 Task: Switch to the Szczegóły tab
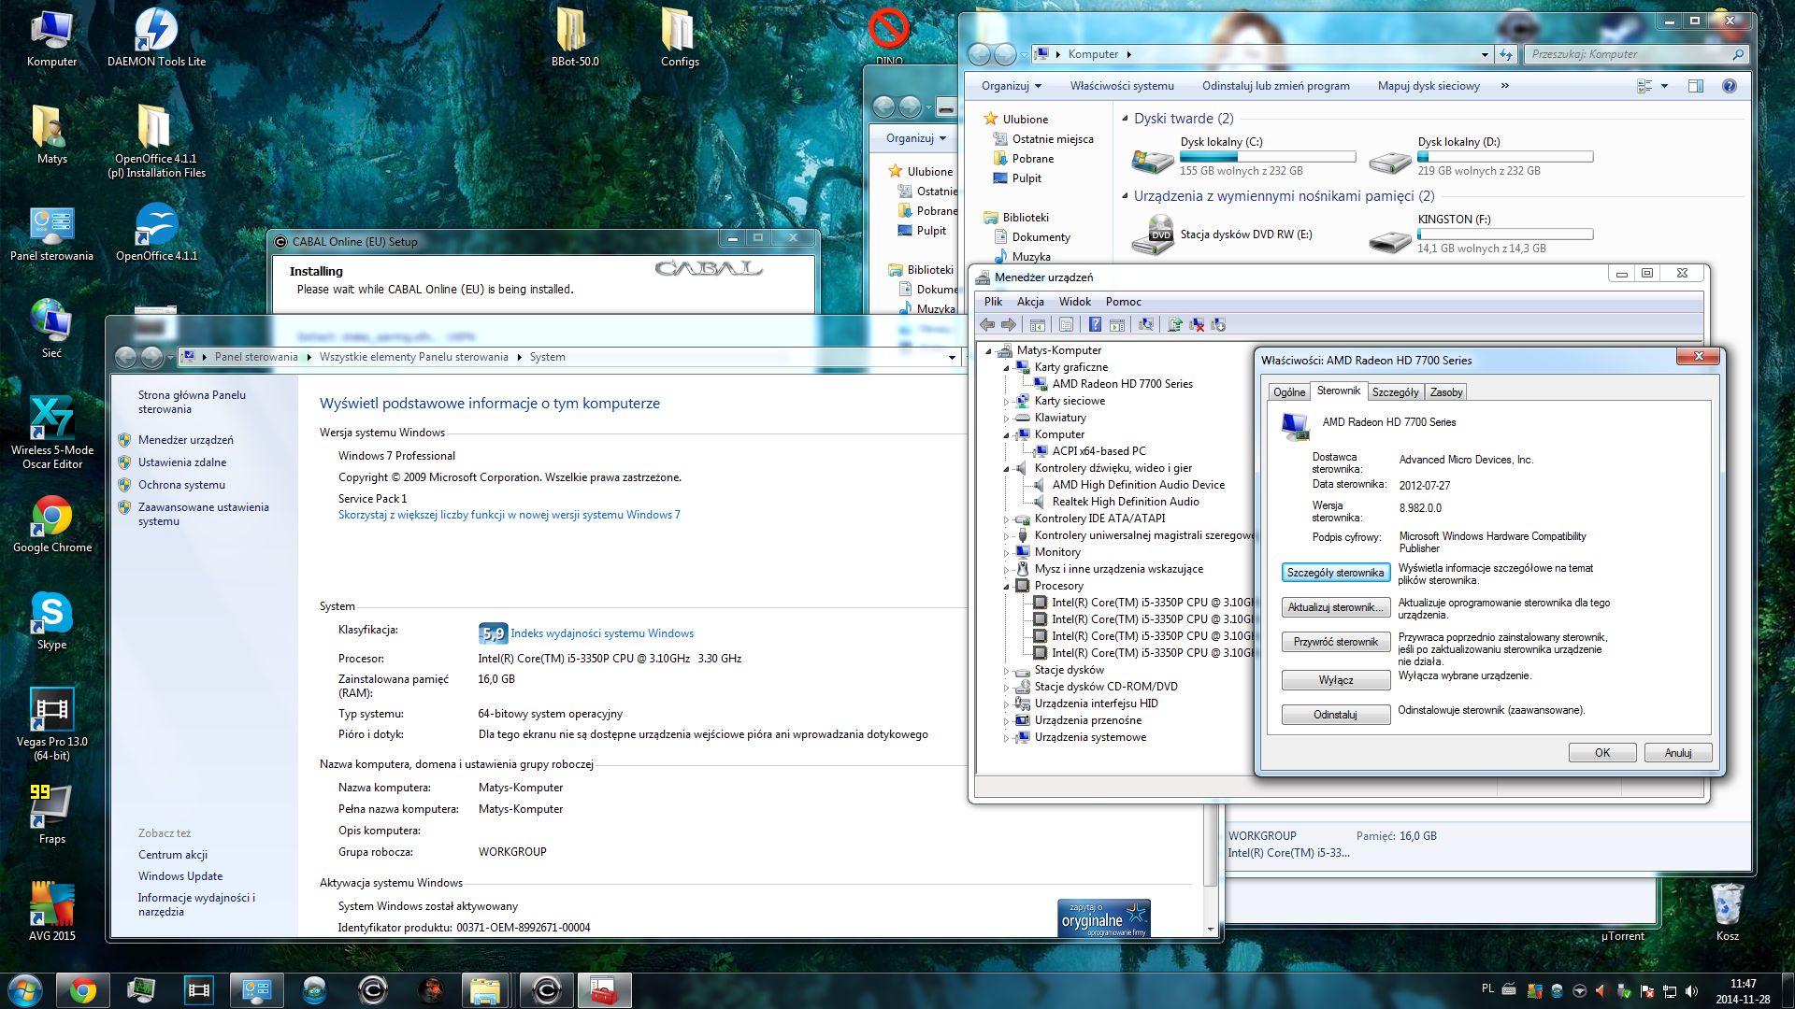pyautogui.click(x=1395, y=392)
